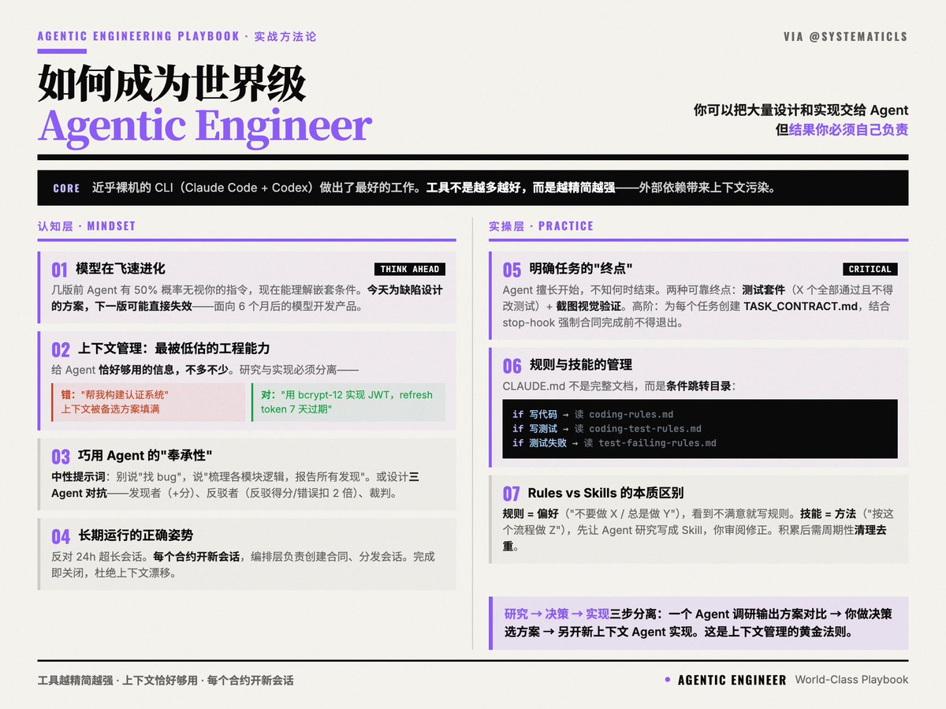Click the 01 number marker
Screen dimensions: 946x709
[x=61, y=270]
